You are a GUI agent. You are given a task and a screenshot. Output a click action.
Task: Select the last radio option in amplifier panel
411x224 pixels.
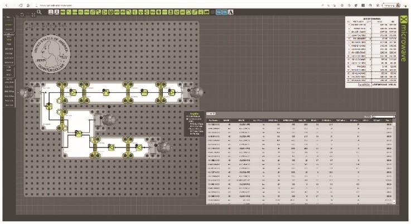pos(192,134)
